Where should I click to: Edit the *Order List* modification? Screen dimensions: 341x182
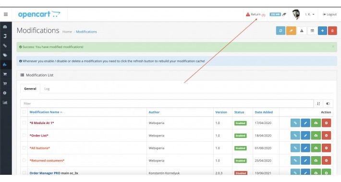305,136
